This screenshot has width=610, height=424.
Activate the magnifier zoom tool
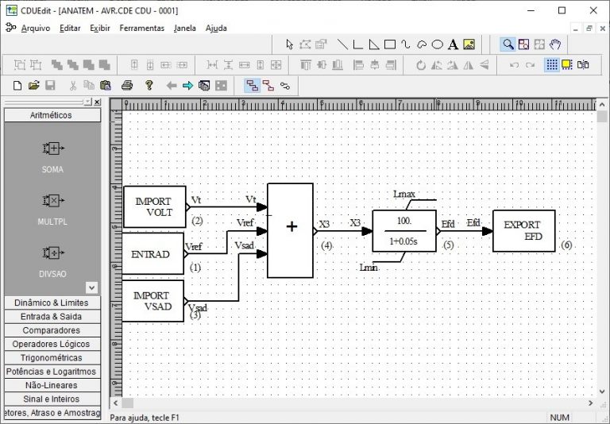coord(508,44)
